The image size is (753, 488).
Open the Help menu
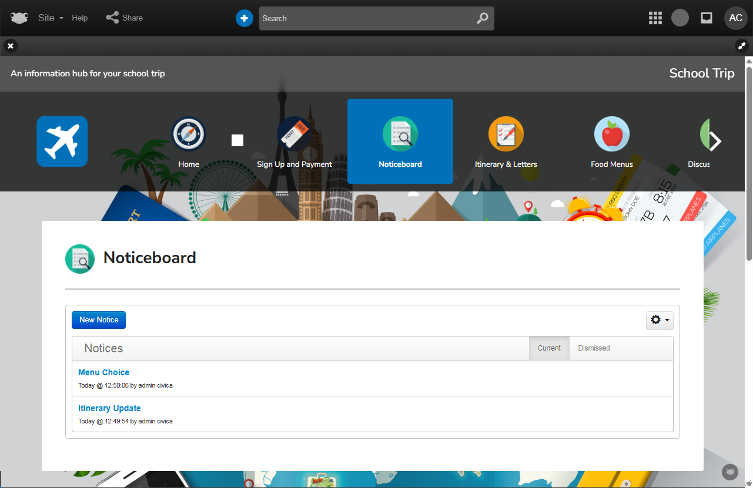tap(80, 18)
